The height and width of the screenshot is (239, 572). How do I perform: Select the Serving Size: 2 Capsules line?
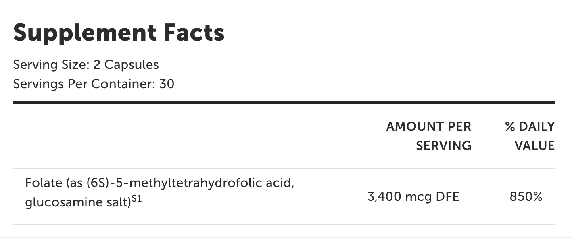[86, 64]
